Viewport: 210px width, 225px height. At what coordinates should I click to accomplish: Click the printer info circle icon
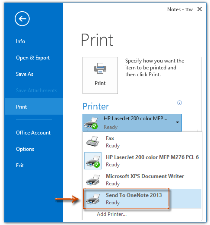[179, 103]
